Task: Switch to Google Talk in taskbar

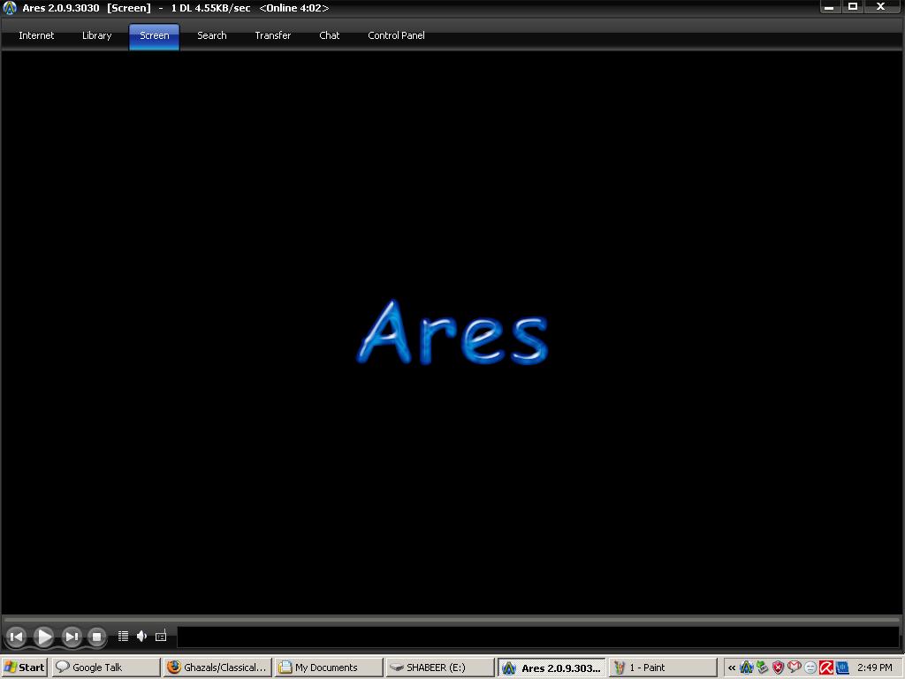Action: pyautogui.click(x=106, y=668)
